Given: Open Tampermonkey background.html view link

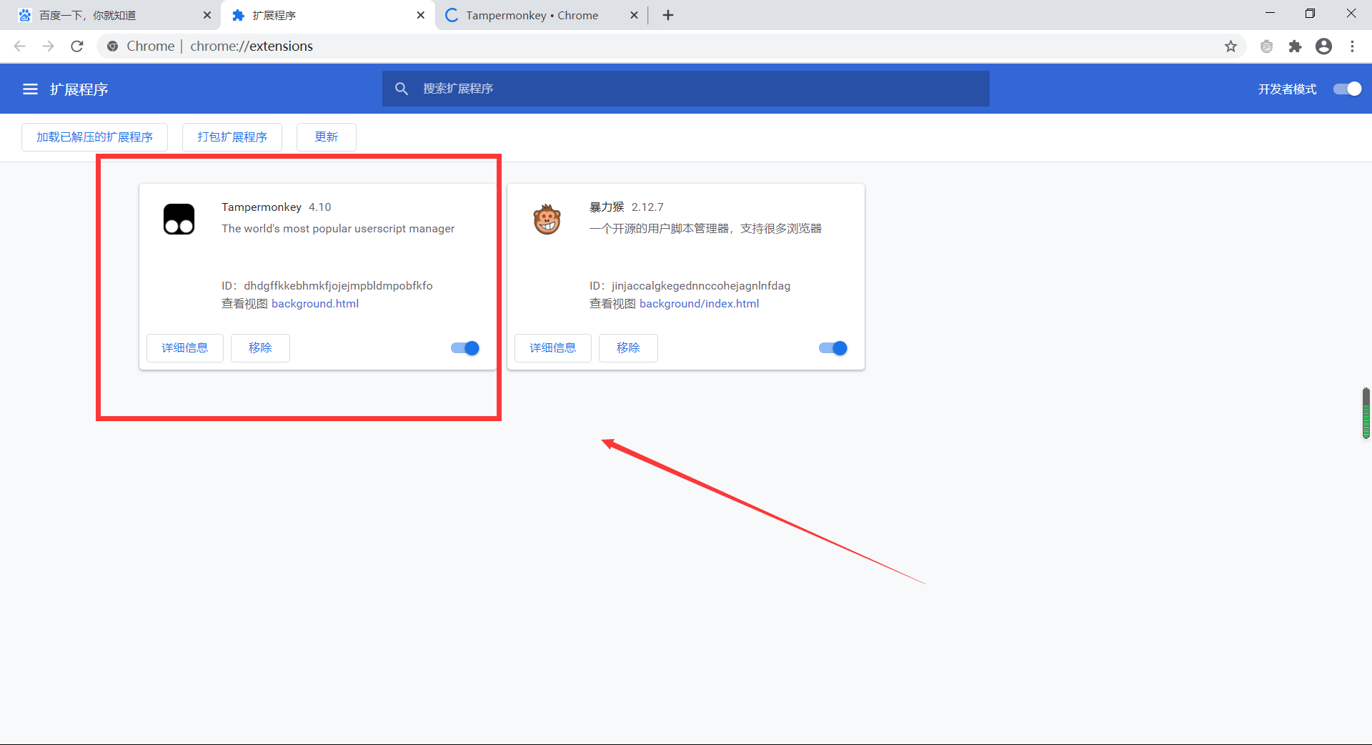Looking at the screenshot, I should coord(315,304).
